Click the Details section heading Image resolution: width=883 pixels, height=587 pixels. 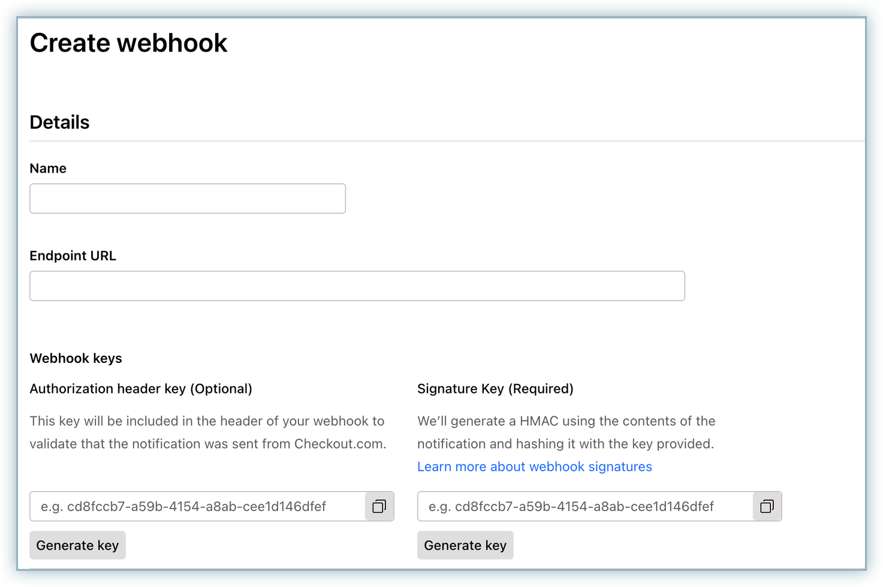[59, 123]
